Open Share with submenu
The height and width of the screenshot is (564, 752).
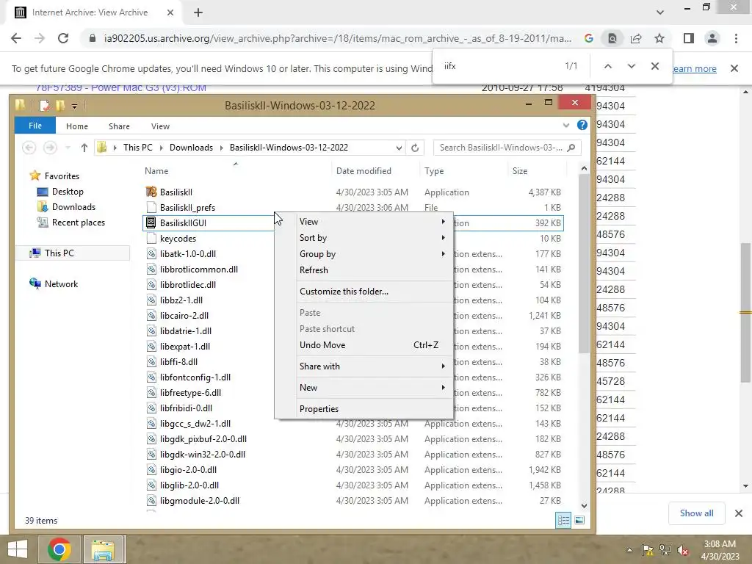pyautogui.click(x=364, y=366)
